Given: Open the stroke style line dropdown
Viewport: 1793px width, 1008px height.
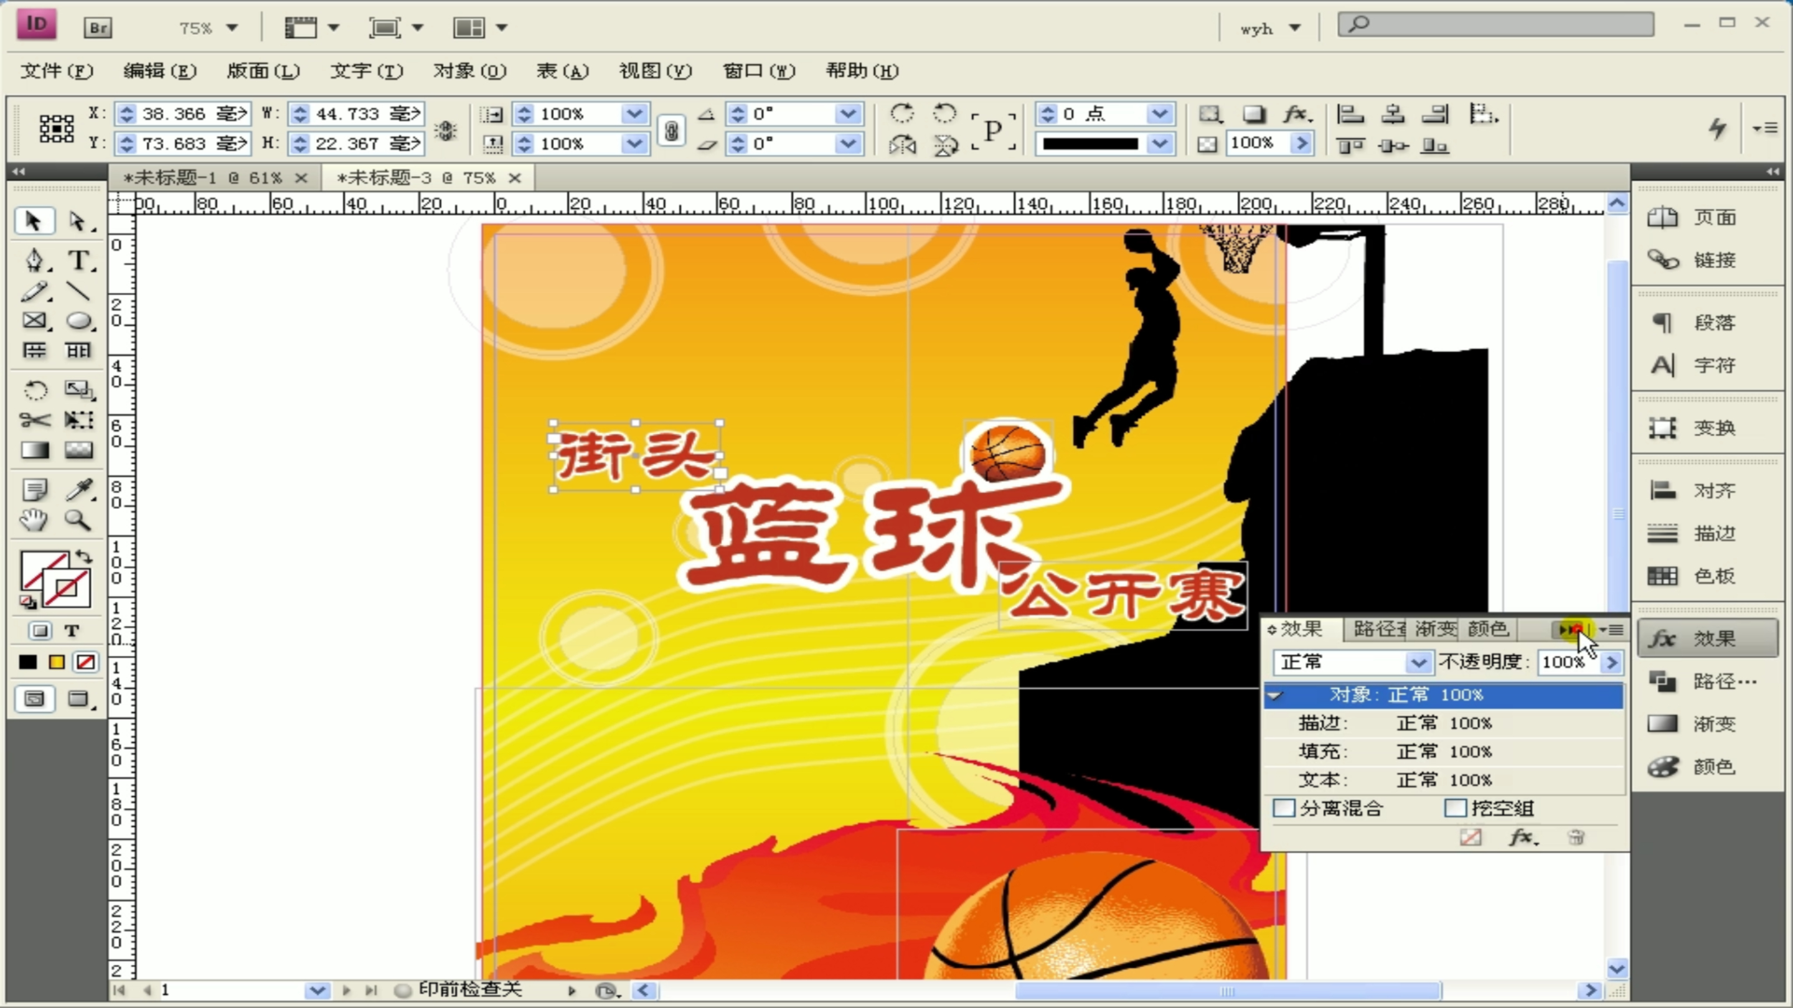Looking at the screenshot, I should pyautogui.click(x=1159, y=144).
